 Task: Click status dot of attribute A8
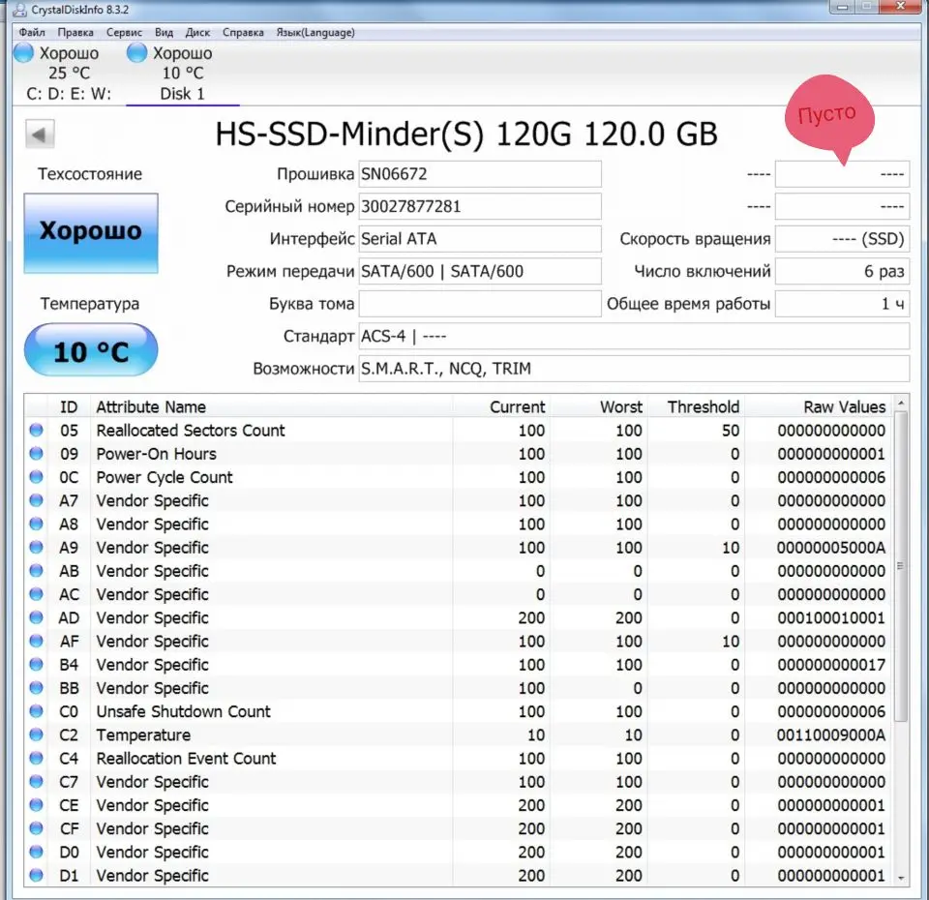pyautogui.click(x=36, y=524)
